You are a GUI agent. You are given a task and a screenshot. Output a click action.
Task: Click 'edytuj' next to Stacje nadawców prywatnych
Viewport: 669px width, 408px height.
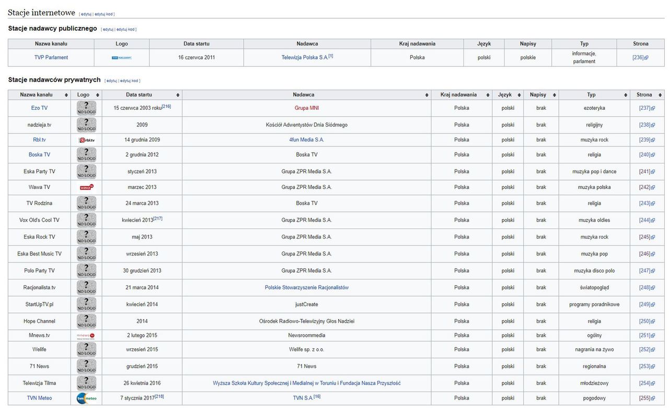point(112,81)
